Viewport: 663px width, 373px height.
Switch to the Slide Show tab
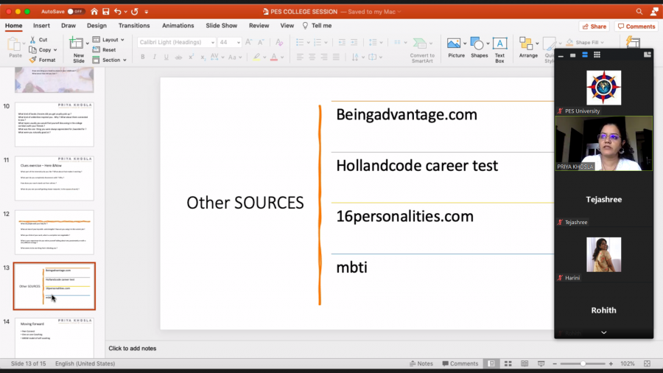[221, 26]
